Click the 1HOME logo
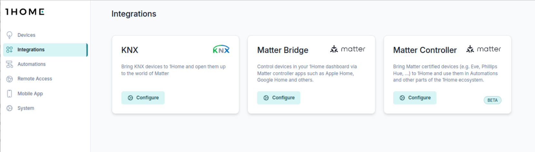 click(25, 12)
